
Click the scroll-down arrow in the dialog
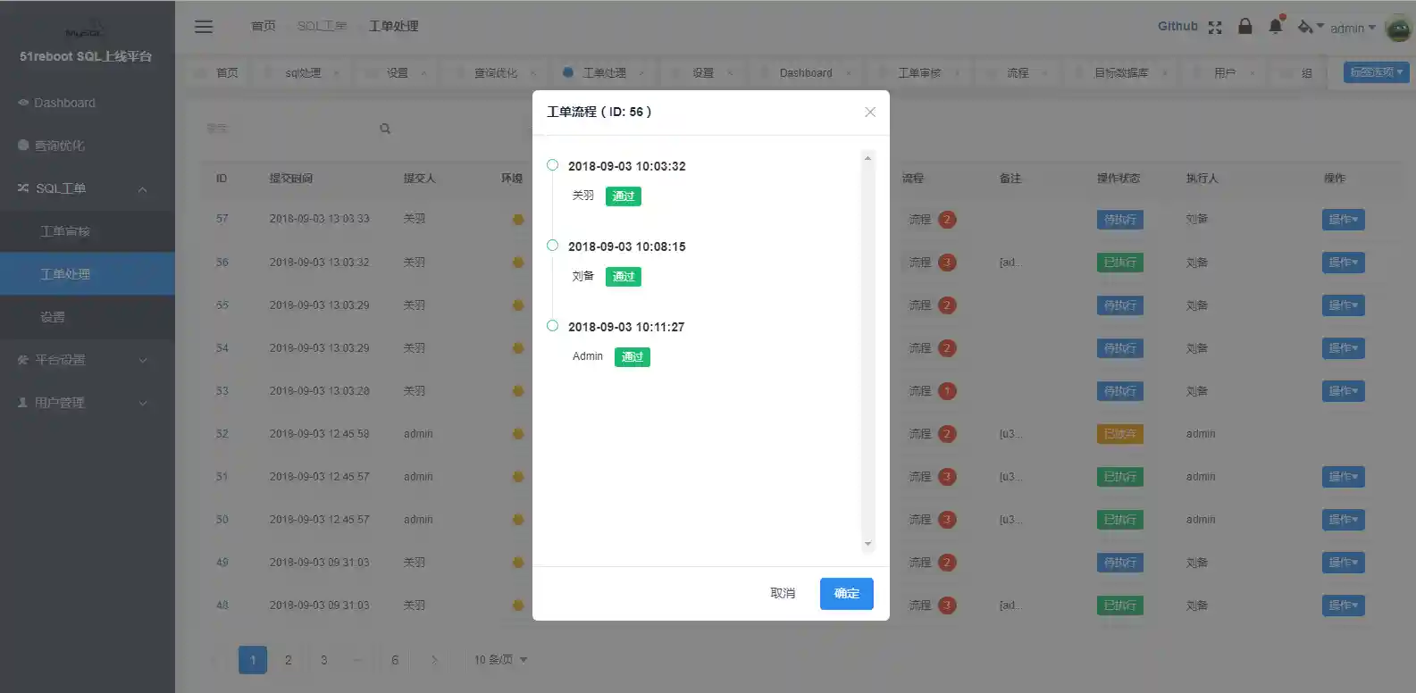[x=867, y=544]
